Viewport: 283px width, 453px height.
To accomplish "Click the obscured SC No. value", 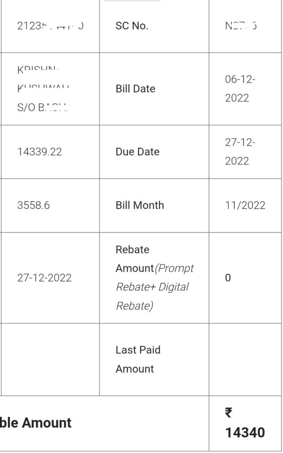I will (x=241, y=26).
